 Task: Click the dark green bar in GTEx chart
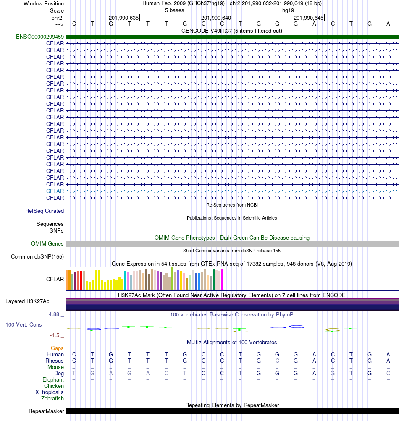coord(214,279)
